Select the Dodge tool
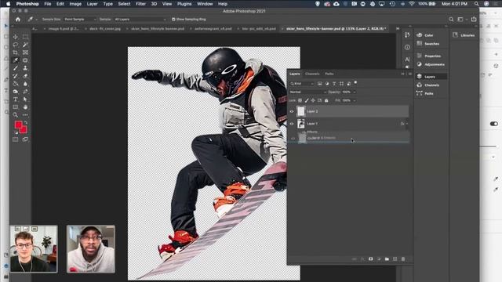 click(x=16, y=92)
